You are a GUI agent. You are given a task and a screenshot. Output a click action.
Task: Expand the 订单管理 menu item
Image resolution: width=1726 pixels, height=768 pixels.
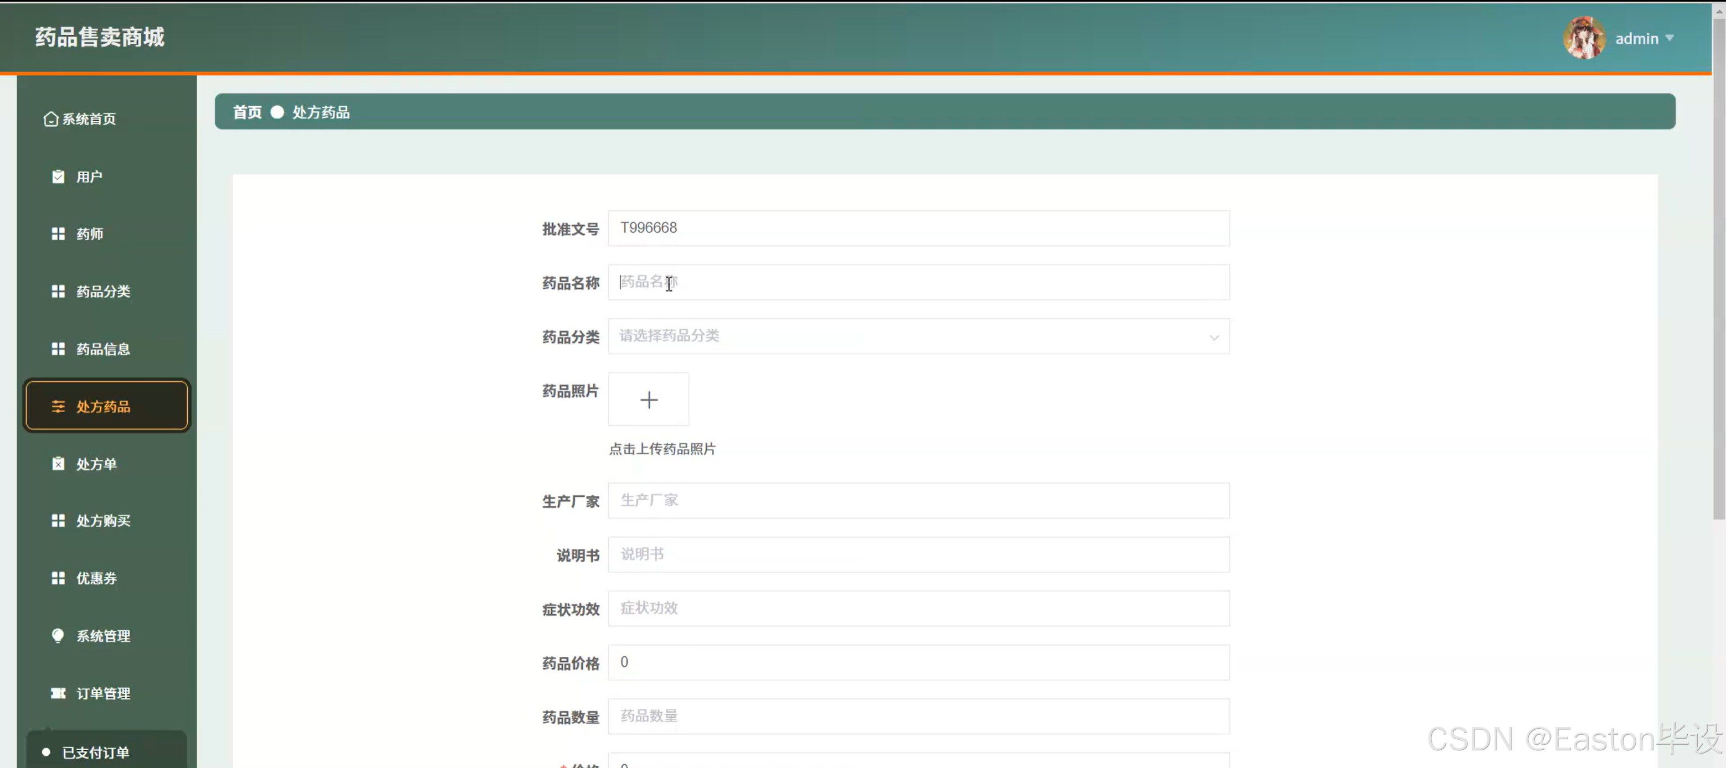point(106,694)
